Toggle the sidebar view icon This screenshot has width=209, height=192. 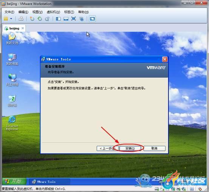[x=58, y=19]
